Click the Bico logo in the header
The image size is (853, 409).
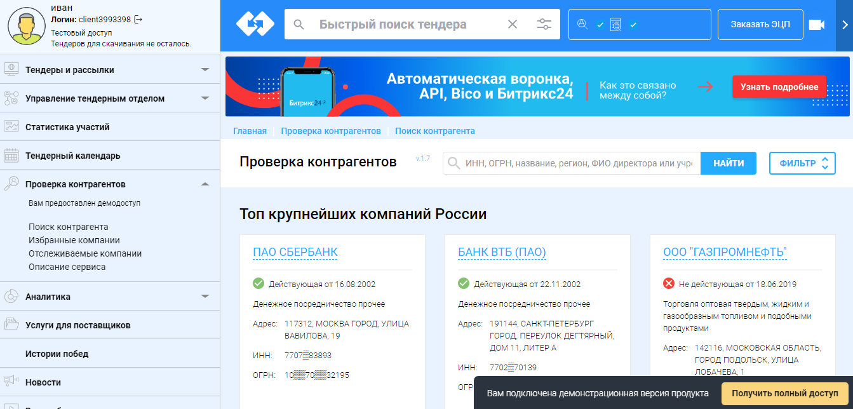pos(255,24)
